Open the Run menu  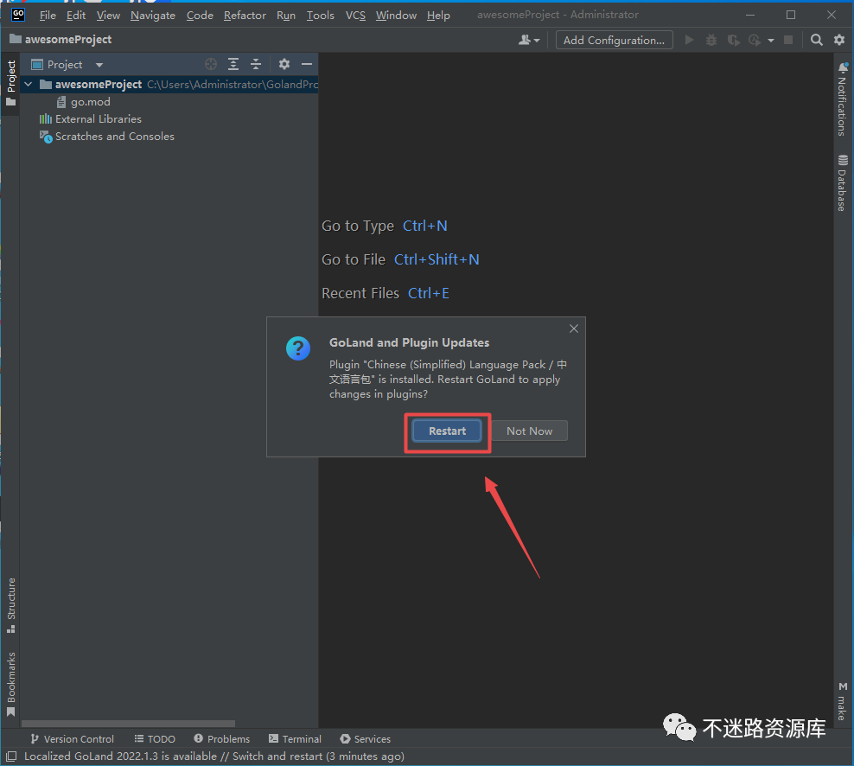pos(286,16)
